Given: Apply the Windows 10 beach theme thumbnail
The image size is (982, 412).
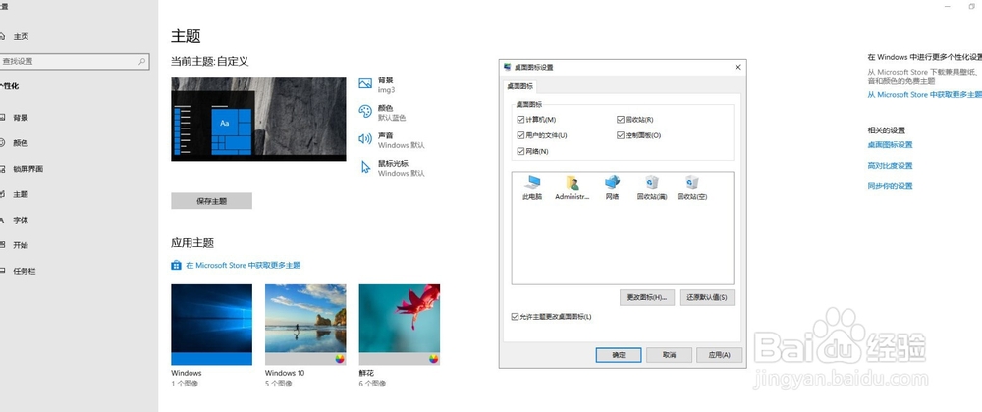Looking at the screenshot, I should (x=305, y=325).
